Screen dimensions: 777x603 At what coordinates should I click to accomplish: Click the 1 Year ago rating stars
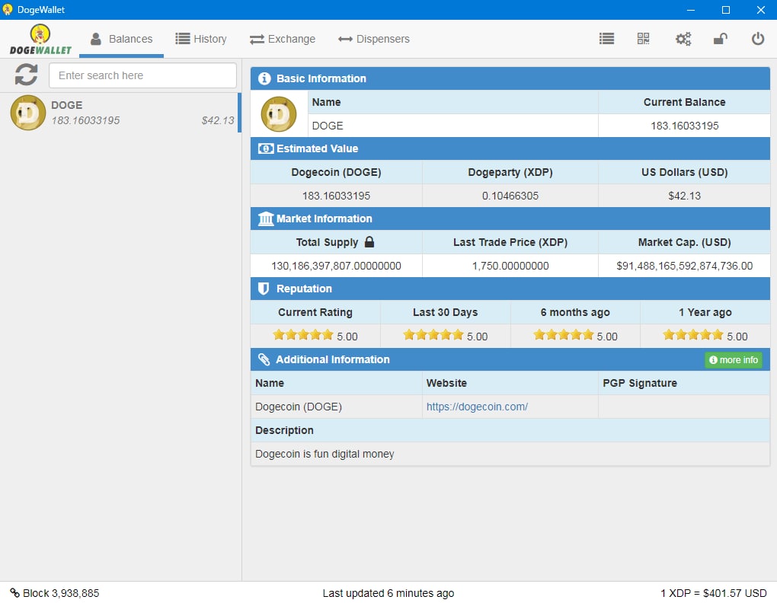(693, 335)
